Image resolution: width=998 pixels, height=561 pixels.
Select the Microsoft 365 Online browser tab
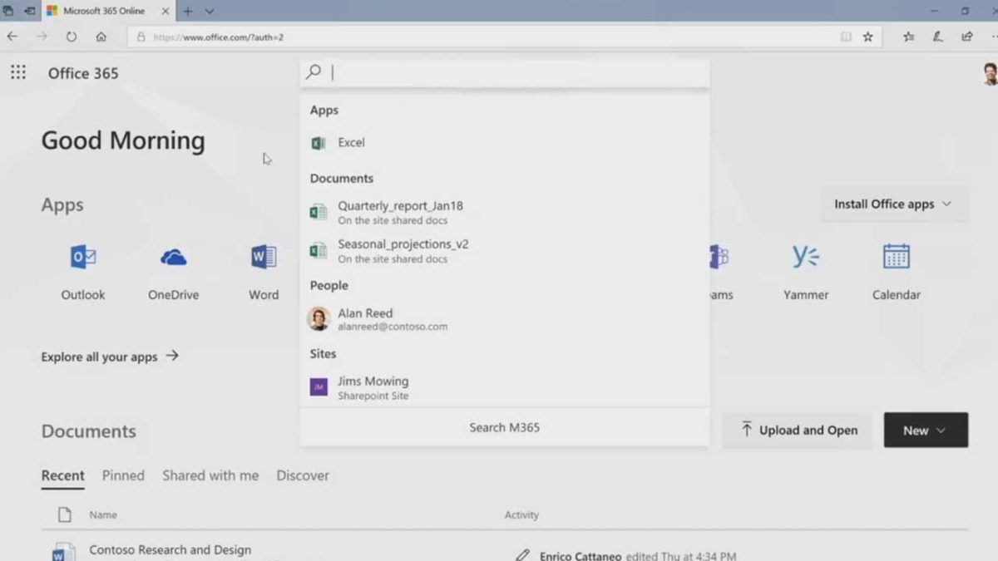(107, 12)
